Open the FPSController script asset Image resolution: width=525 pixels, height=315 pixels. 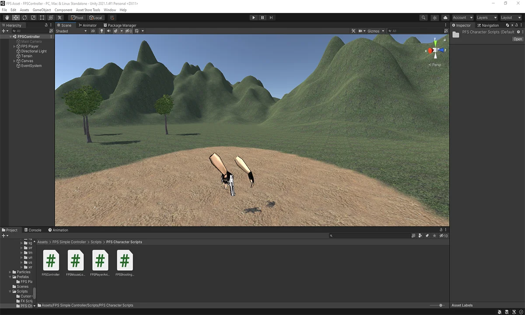tap(51, 263)
